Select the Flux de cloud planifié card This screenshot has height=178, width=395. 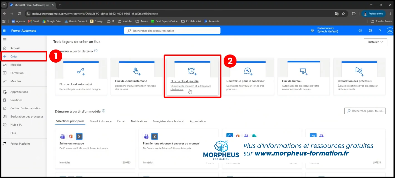pos(192,76)
